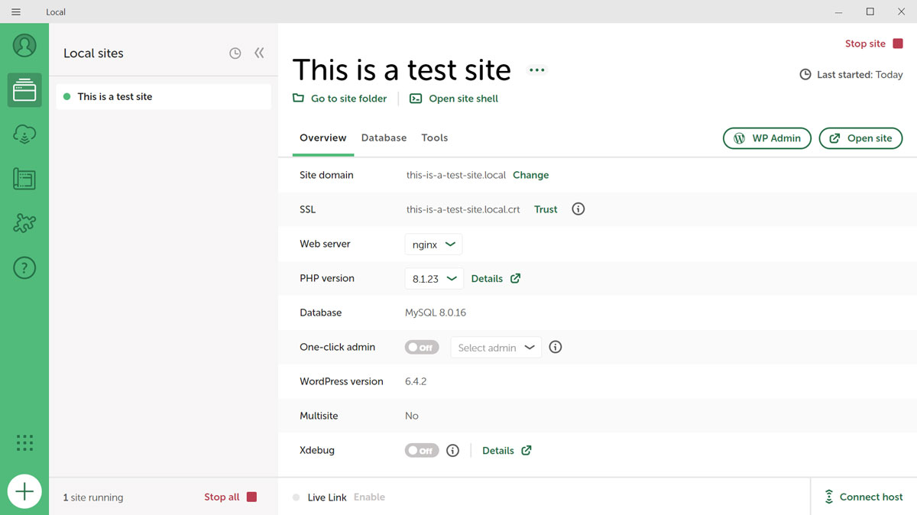Click the WP Admin button
The height and width of the screenshot is (515, 917).
(x=766, y=138)
